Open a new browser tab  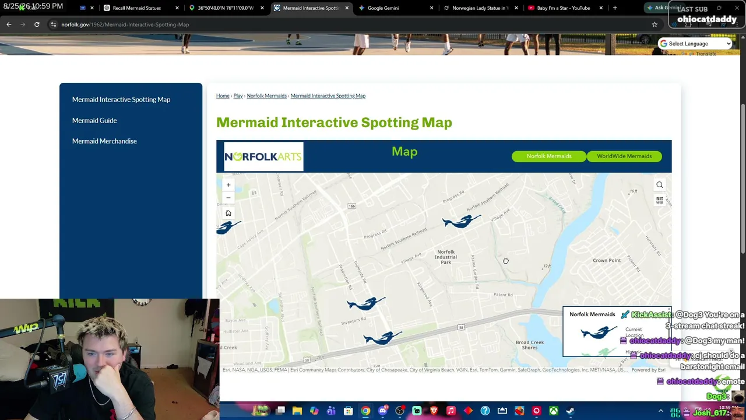[615, 8]
